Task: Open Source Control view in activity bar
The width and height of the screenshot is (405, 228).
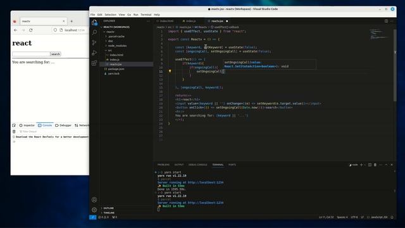Action: click(94, 42)
